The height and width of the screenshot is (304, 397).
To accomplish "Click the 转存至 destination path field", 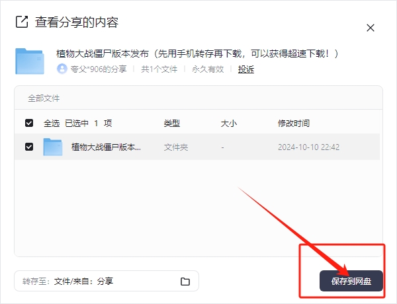I will click(x=93, y=282).
